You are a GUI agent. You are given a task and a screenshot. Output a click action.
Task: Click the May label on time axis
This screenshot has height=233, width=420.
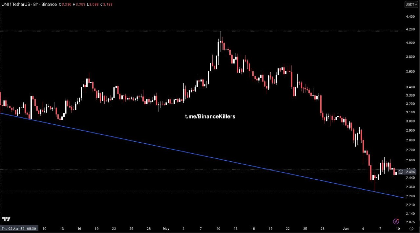pos(166,228)
